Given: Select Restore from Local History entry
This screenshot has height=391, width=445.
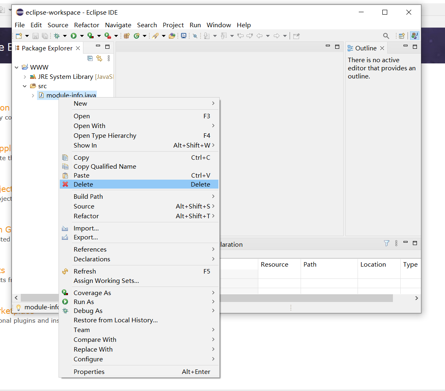Looking at the screenshot, I should pyautogui.click(x=139, y=320).
